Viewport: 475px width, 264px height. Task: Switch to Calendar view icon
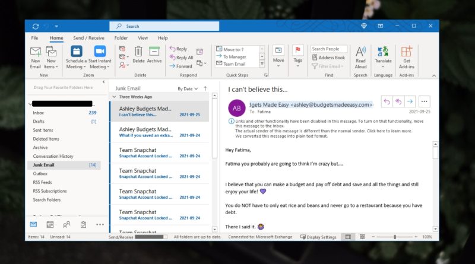click(50, 224)
